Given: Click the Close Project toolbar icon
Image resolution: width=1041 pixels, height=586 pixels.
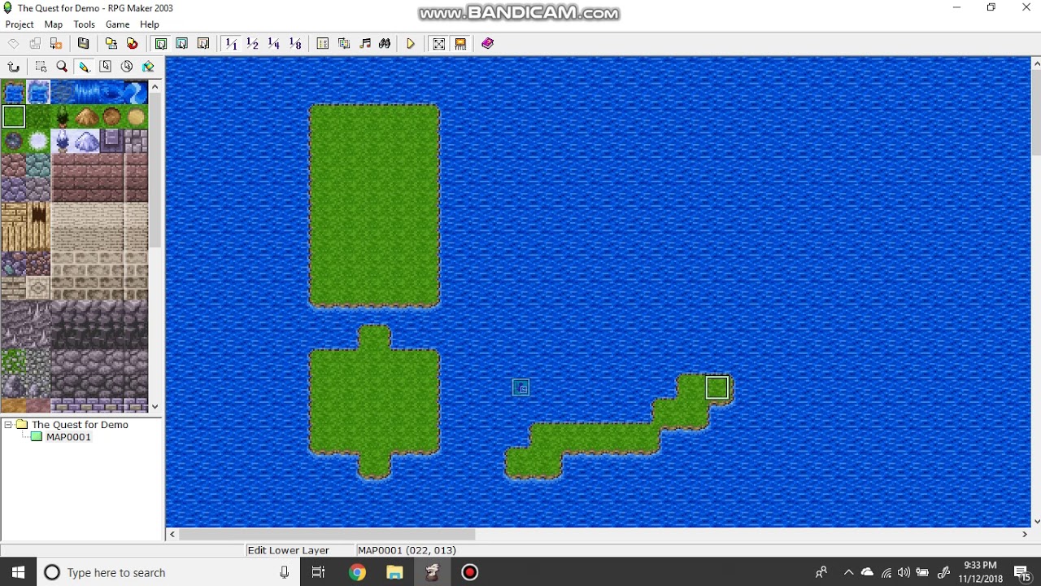Looking at the screenshot, I should coord(56,44).
